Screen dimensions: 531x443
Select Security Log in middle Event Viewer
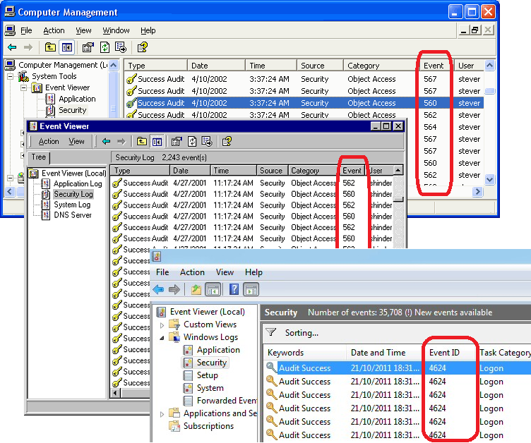pos(73,194)
